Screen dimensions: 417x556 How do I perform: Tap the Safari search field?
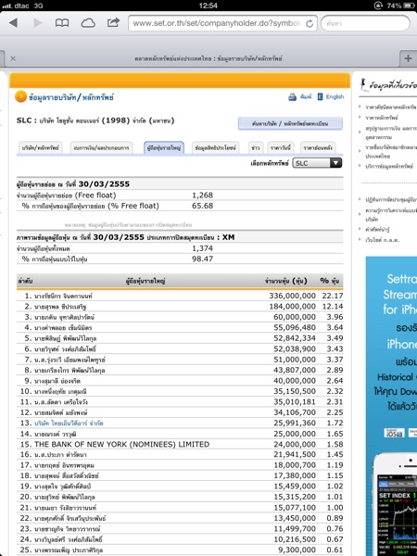(x=365, y=23)
